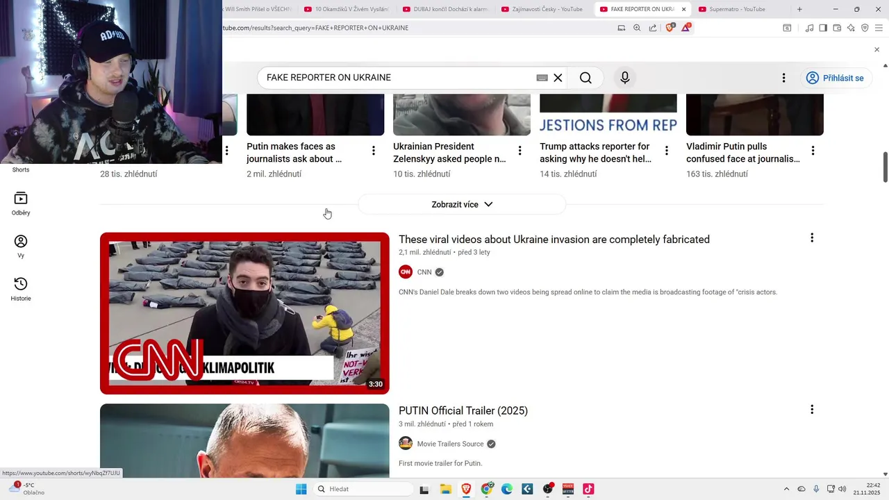889x500 pixels.
Task: Click the share page icon in address bar
Action: click(653, 28)
